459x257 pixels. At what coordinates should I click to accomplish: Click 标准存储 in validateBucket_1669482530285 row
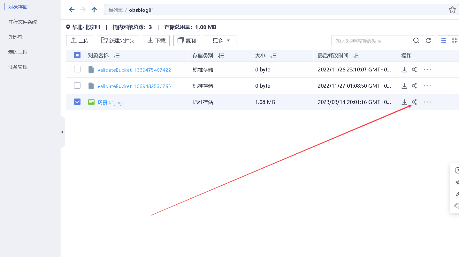[x=203, y=86]
